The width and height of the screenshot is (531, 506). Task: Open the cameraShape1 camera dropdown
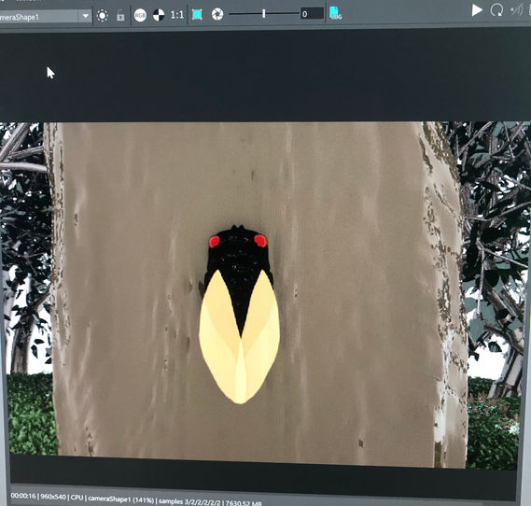point(45,16)
